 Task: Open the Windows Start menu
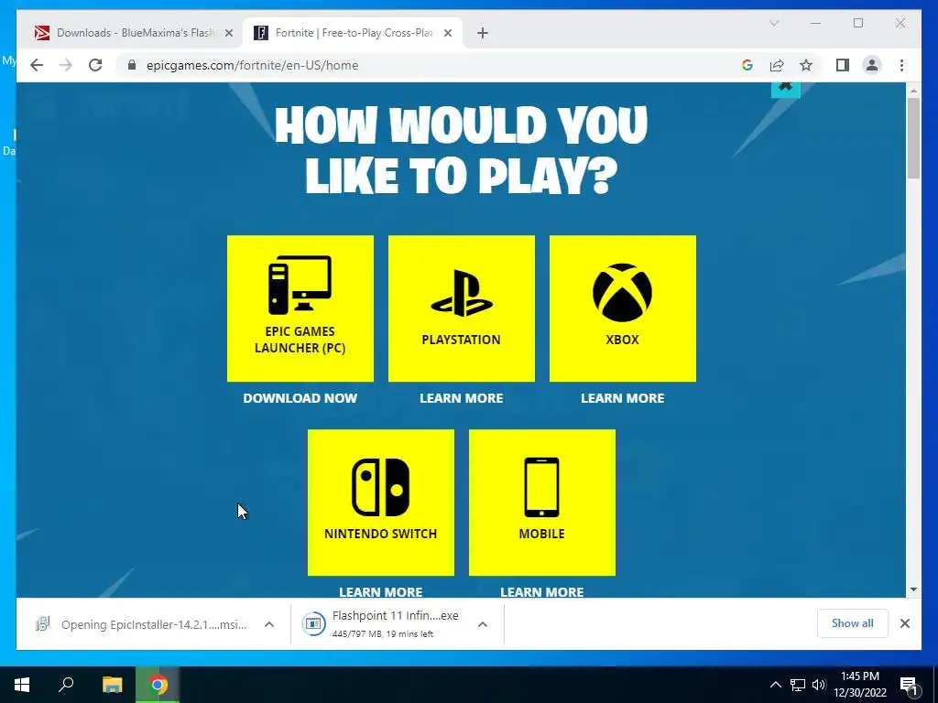[22, 685]
